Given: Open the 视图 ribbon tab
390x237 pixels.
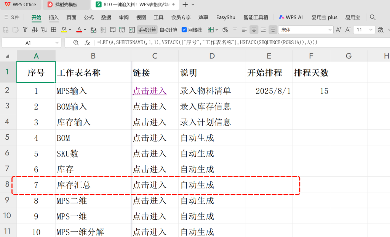Looking at the screenshot, I should click(141, 17).
